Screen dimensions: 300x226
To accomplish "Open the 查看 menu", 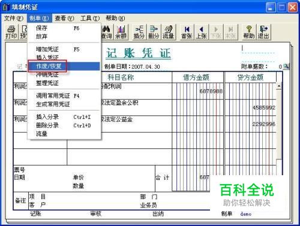I will pyautogui.click(x=64, y=19).
